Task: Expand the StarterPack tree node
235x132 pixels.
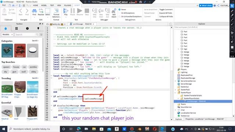Action: point(176,89)
